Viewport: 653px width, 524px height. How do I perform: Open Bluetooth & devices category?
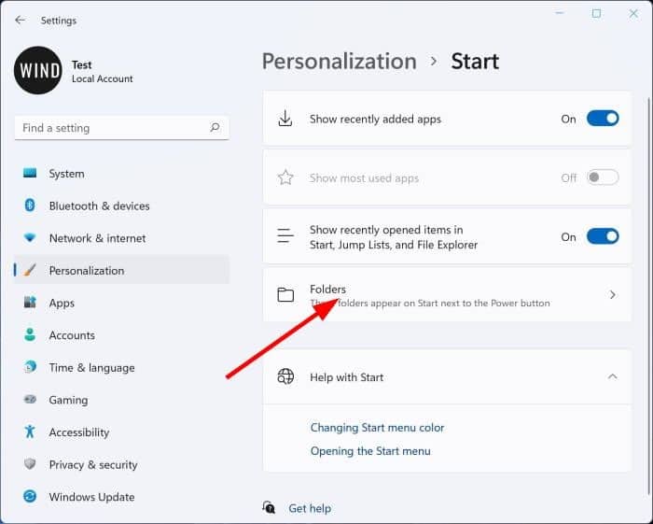point(121,205)
